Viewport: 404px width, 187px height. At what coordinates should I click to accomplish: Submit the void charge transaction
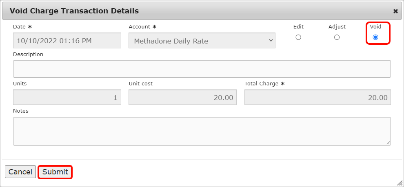point(55,172)
